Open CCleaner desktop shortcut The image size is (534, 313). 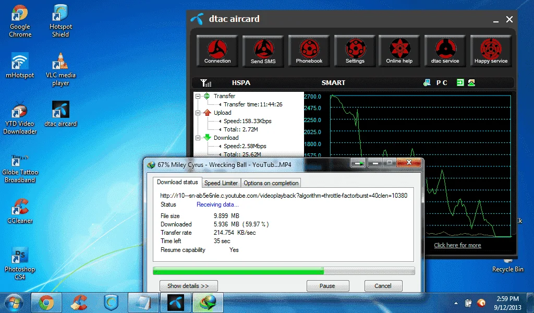[x=20, y=211]
